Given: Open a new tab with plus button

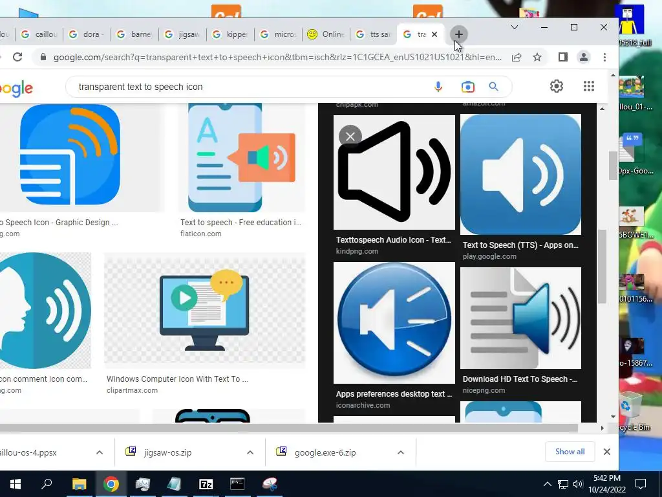Looking at the screenshot, I should [459, 34].
